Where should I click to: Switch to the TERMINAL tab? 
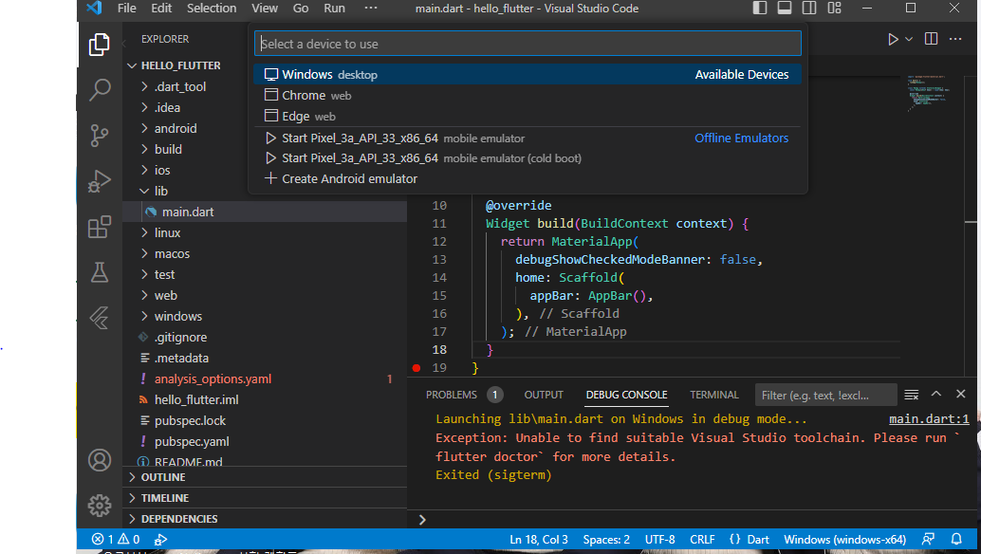pos(713,395)
